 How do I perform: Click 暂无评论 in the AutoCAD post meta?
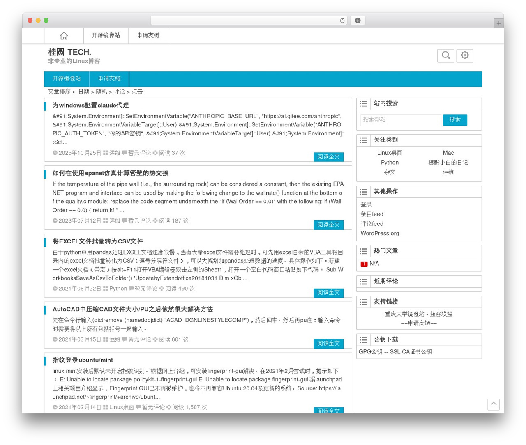(140, 339)
